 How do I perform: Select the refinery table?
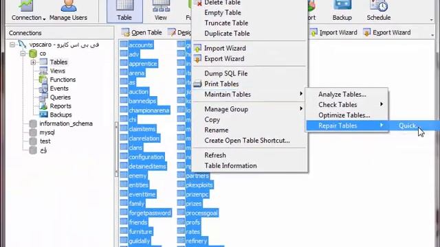coord(197,241)
